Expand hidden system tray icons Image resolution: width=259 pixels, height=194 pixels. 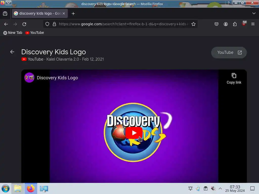[x=220, y=188]
